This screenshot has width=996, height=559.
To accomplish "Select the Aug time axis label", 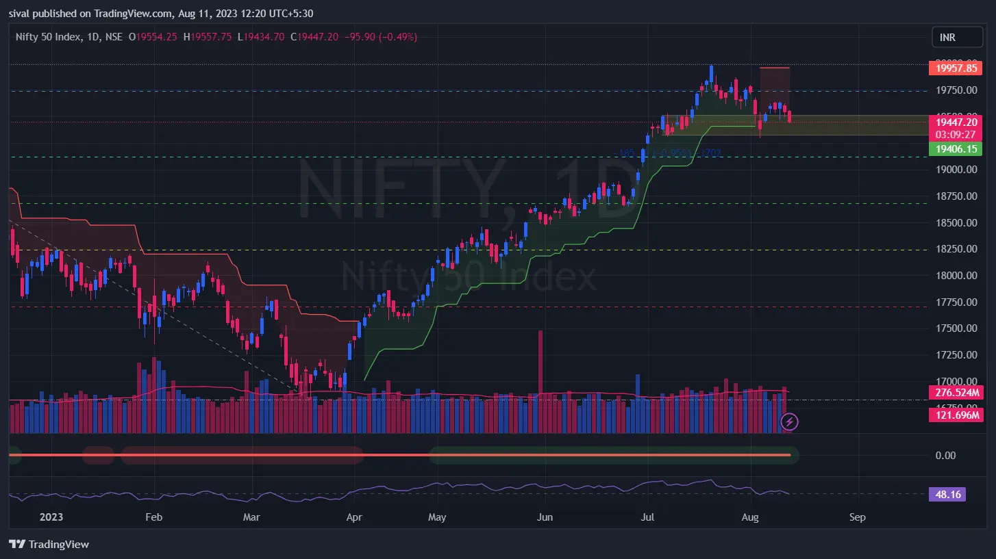I will [x=751, y=517].
